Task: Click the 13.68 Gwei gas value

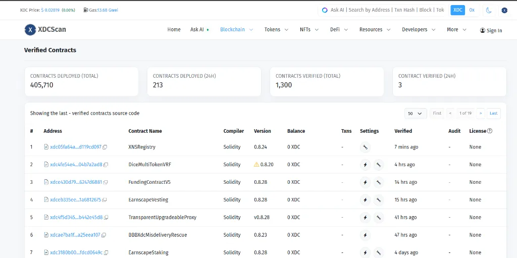Action: pyautogui.click(x=108, y=10)
